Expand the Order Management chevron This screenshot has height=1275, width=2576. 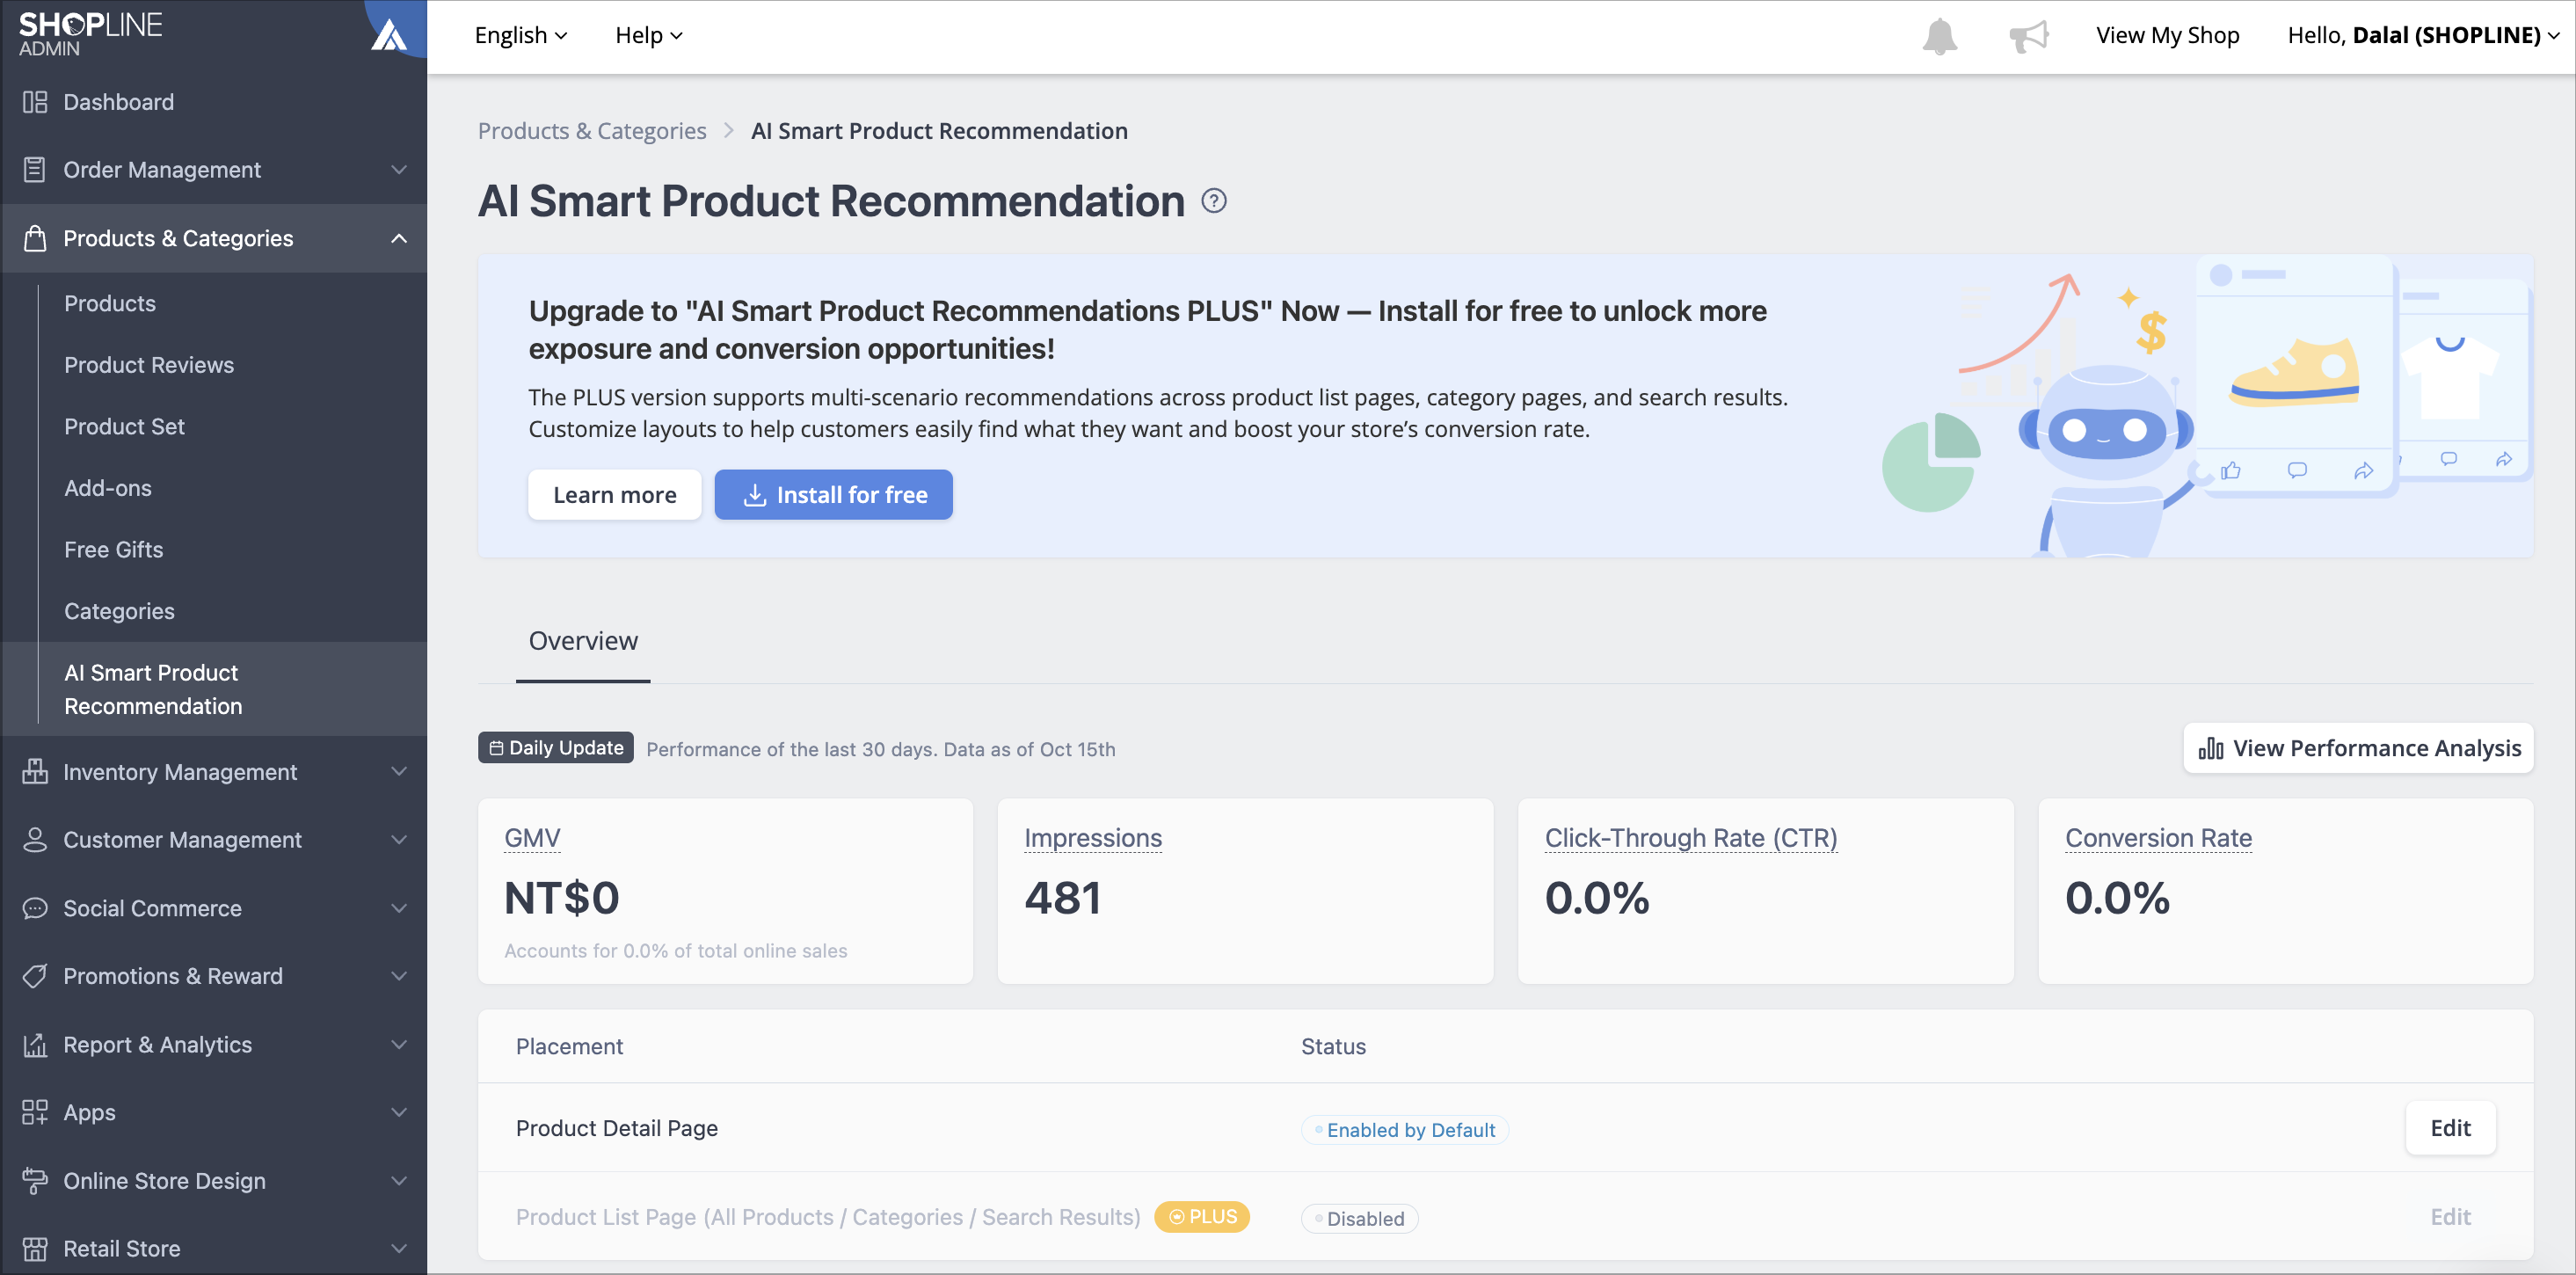(x=399, y=170)
